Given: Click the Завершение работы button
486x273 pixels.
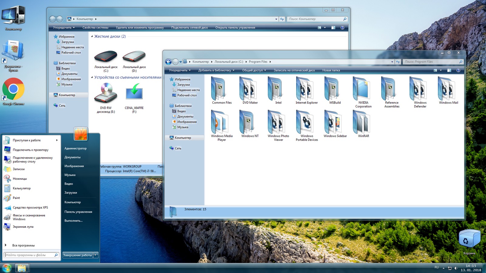Looking at the screenshot, I should [77, 255].
